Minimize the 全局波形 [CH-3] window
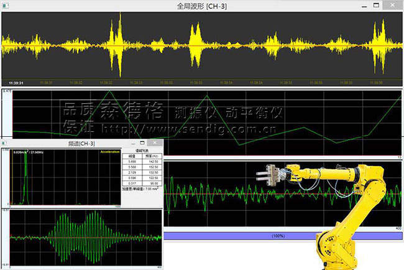Image resolution: width=404 pixels, height=270 pixels. coord(366,5)
